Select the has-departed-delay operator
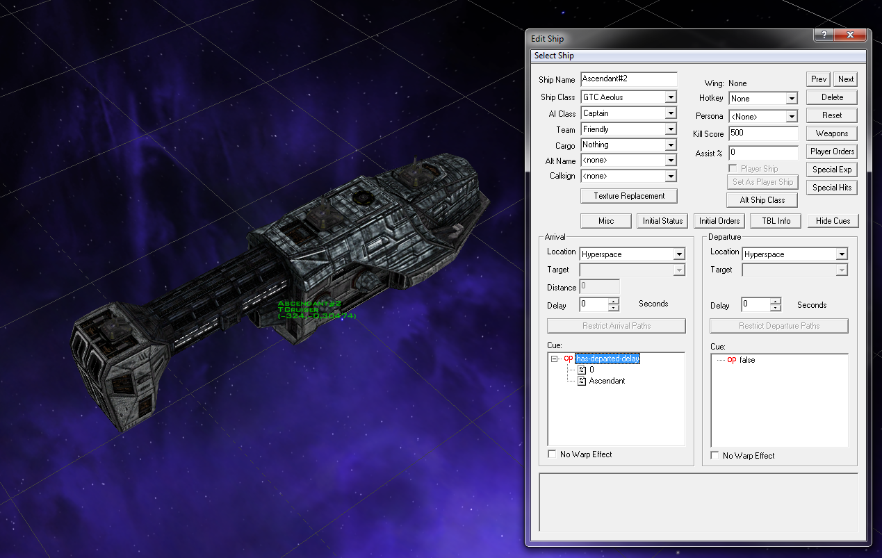The image size is (882, 558). point(608,359)
